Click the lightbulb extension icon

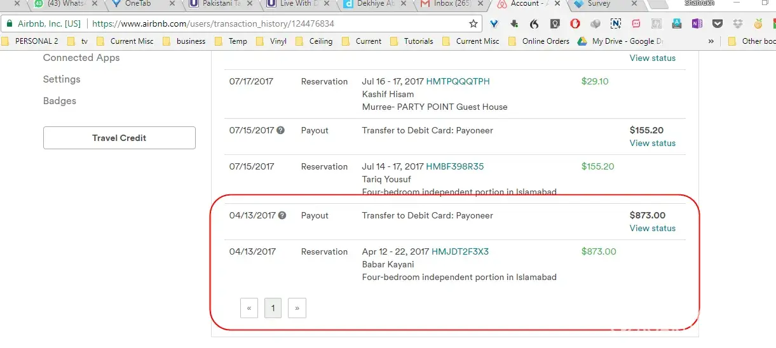(555, 24)
